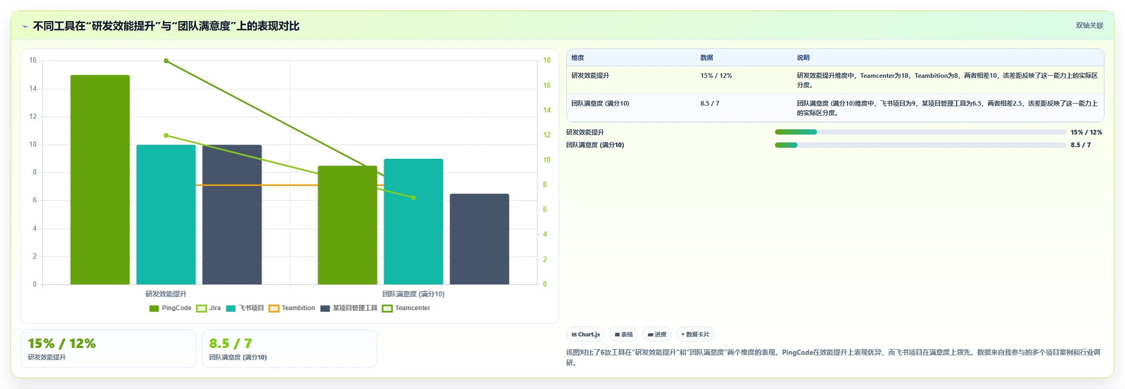This screenshot has width=1125, height=389.
Task: Toggle the Teamcenter legend entry
Action: (406, 308)
